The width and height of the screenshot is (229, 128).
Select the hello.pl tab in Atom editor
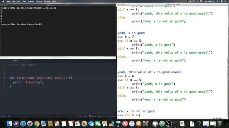coord(16,61)
